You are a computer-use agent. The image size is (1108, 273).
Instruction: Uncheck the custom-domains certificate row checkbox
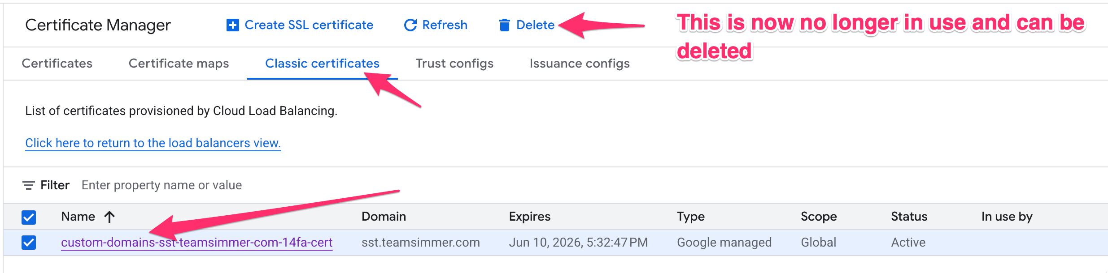click(x=29, y=243)
